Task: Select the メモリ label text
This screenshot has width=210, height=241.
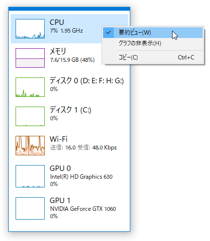Action: coord(58,52)
